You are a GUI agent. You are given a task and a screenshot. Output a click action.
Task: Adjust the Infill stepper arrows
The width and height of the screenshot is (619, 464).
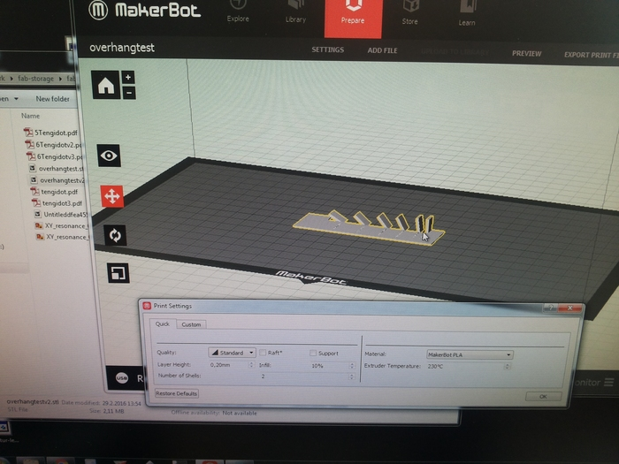pyautogui.click(x=352, y=366)
